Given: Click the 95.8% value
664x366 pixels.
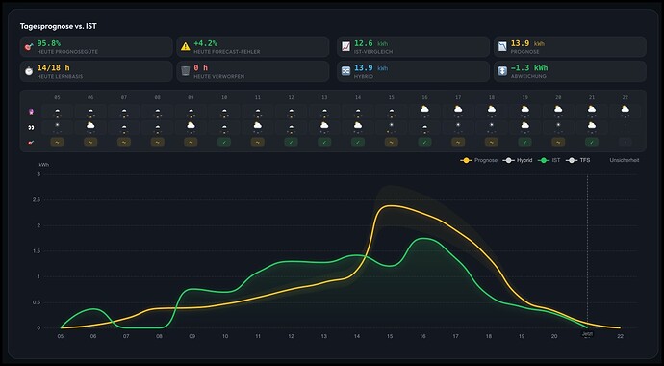Looking at the screenshot, I should click(x=49, y=43).
